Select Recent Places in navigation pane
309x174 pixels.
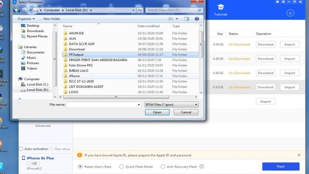tap(34, 36)
